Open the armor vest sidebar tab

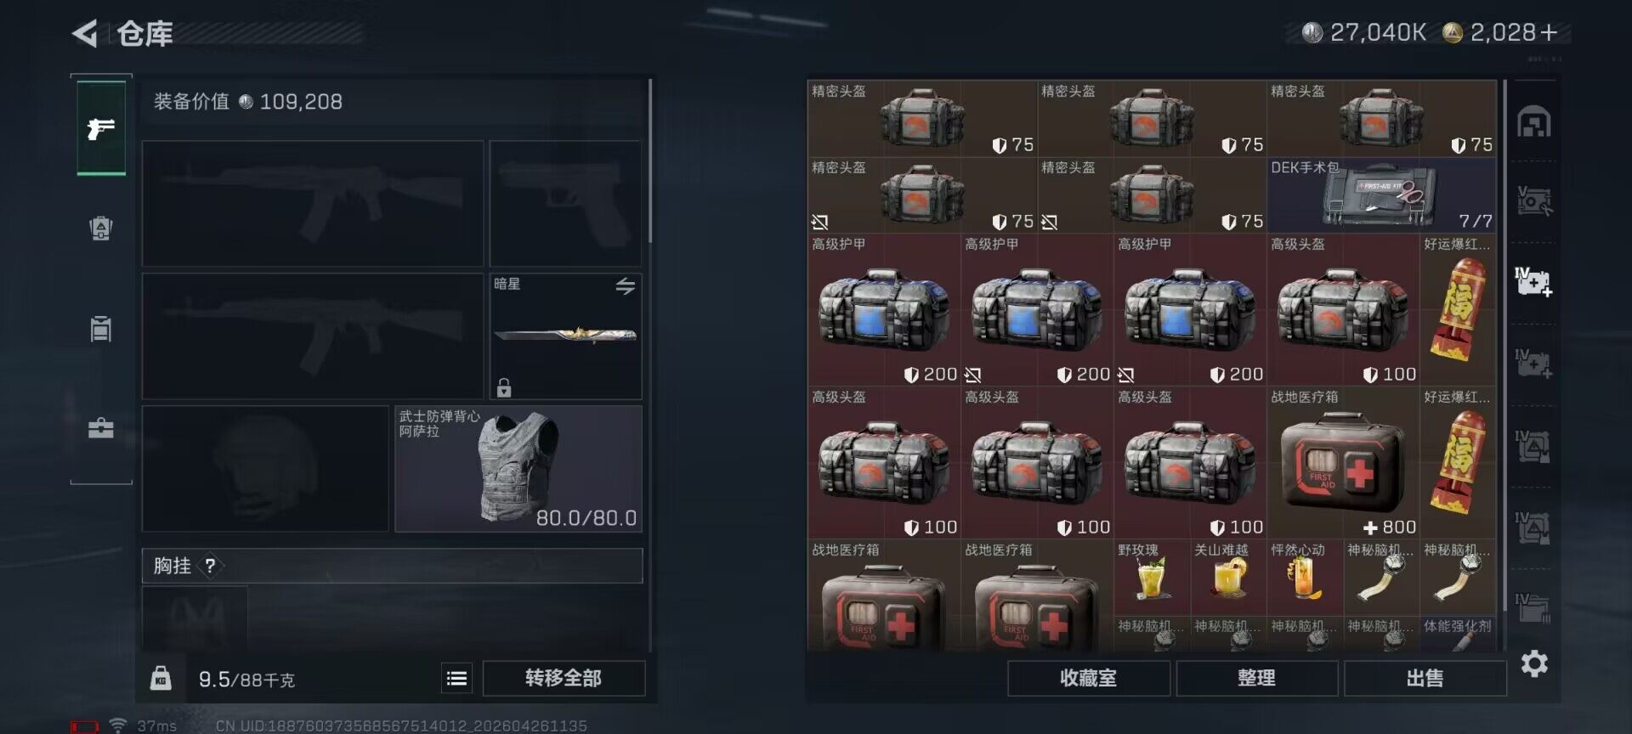pos(101,229)
